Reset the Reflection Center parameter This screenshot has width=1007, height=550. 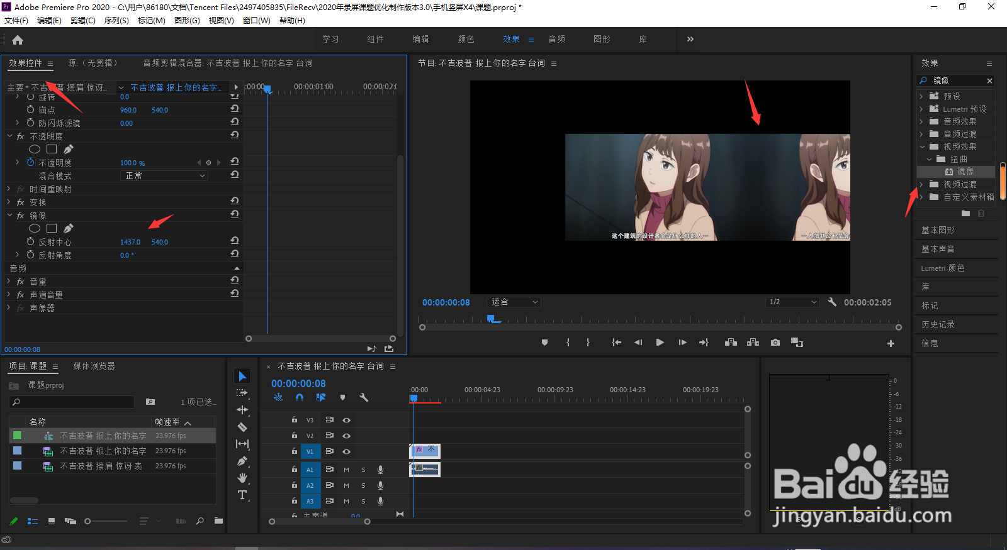click(x=234, y=241)
